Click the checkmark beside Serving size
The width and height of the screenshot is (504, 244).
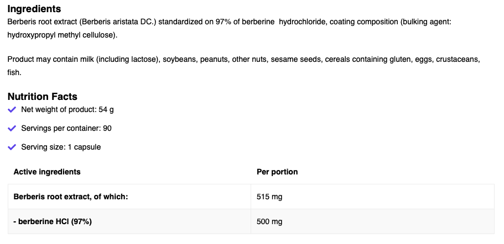pos(12,147)
